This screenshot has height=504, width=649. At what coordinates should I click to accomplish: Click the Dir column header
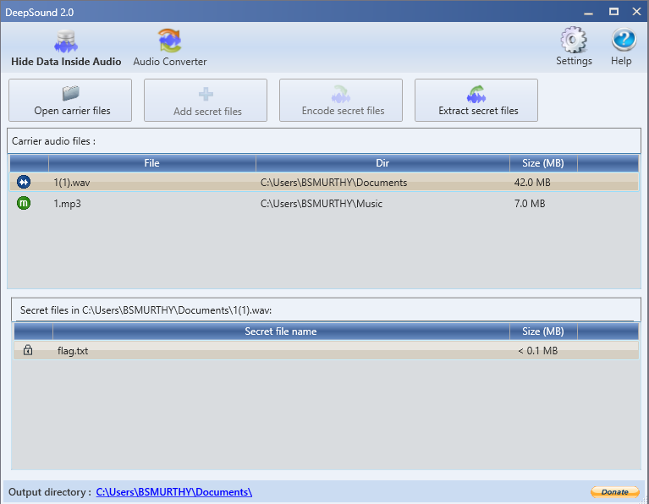coord(382,163)
